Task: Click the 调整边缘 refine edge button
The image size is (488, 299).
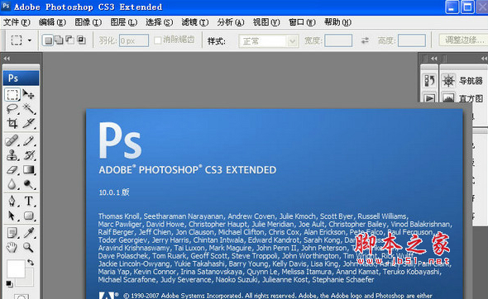Action: pos(464,40)
